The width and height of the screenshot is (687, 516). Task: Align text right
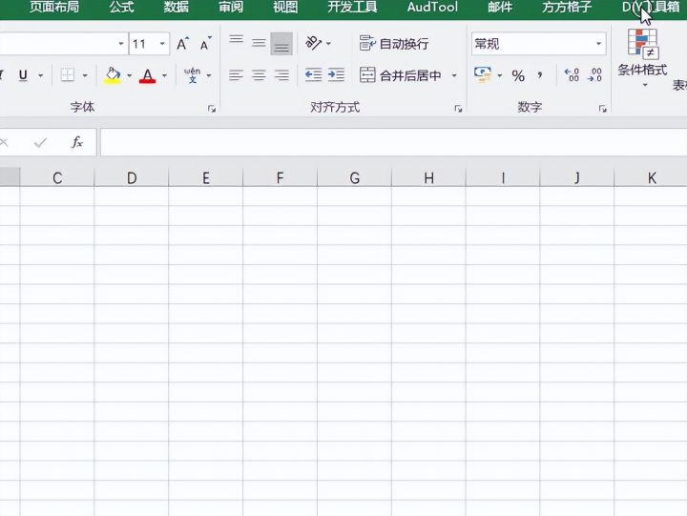click(x=281, y=75)
